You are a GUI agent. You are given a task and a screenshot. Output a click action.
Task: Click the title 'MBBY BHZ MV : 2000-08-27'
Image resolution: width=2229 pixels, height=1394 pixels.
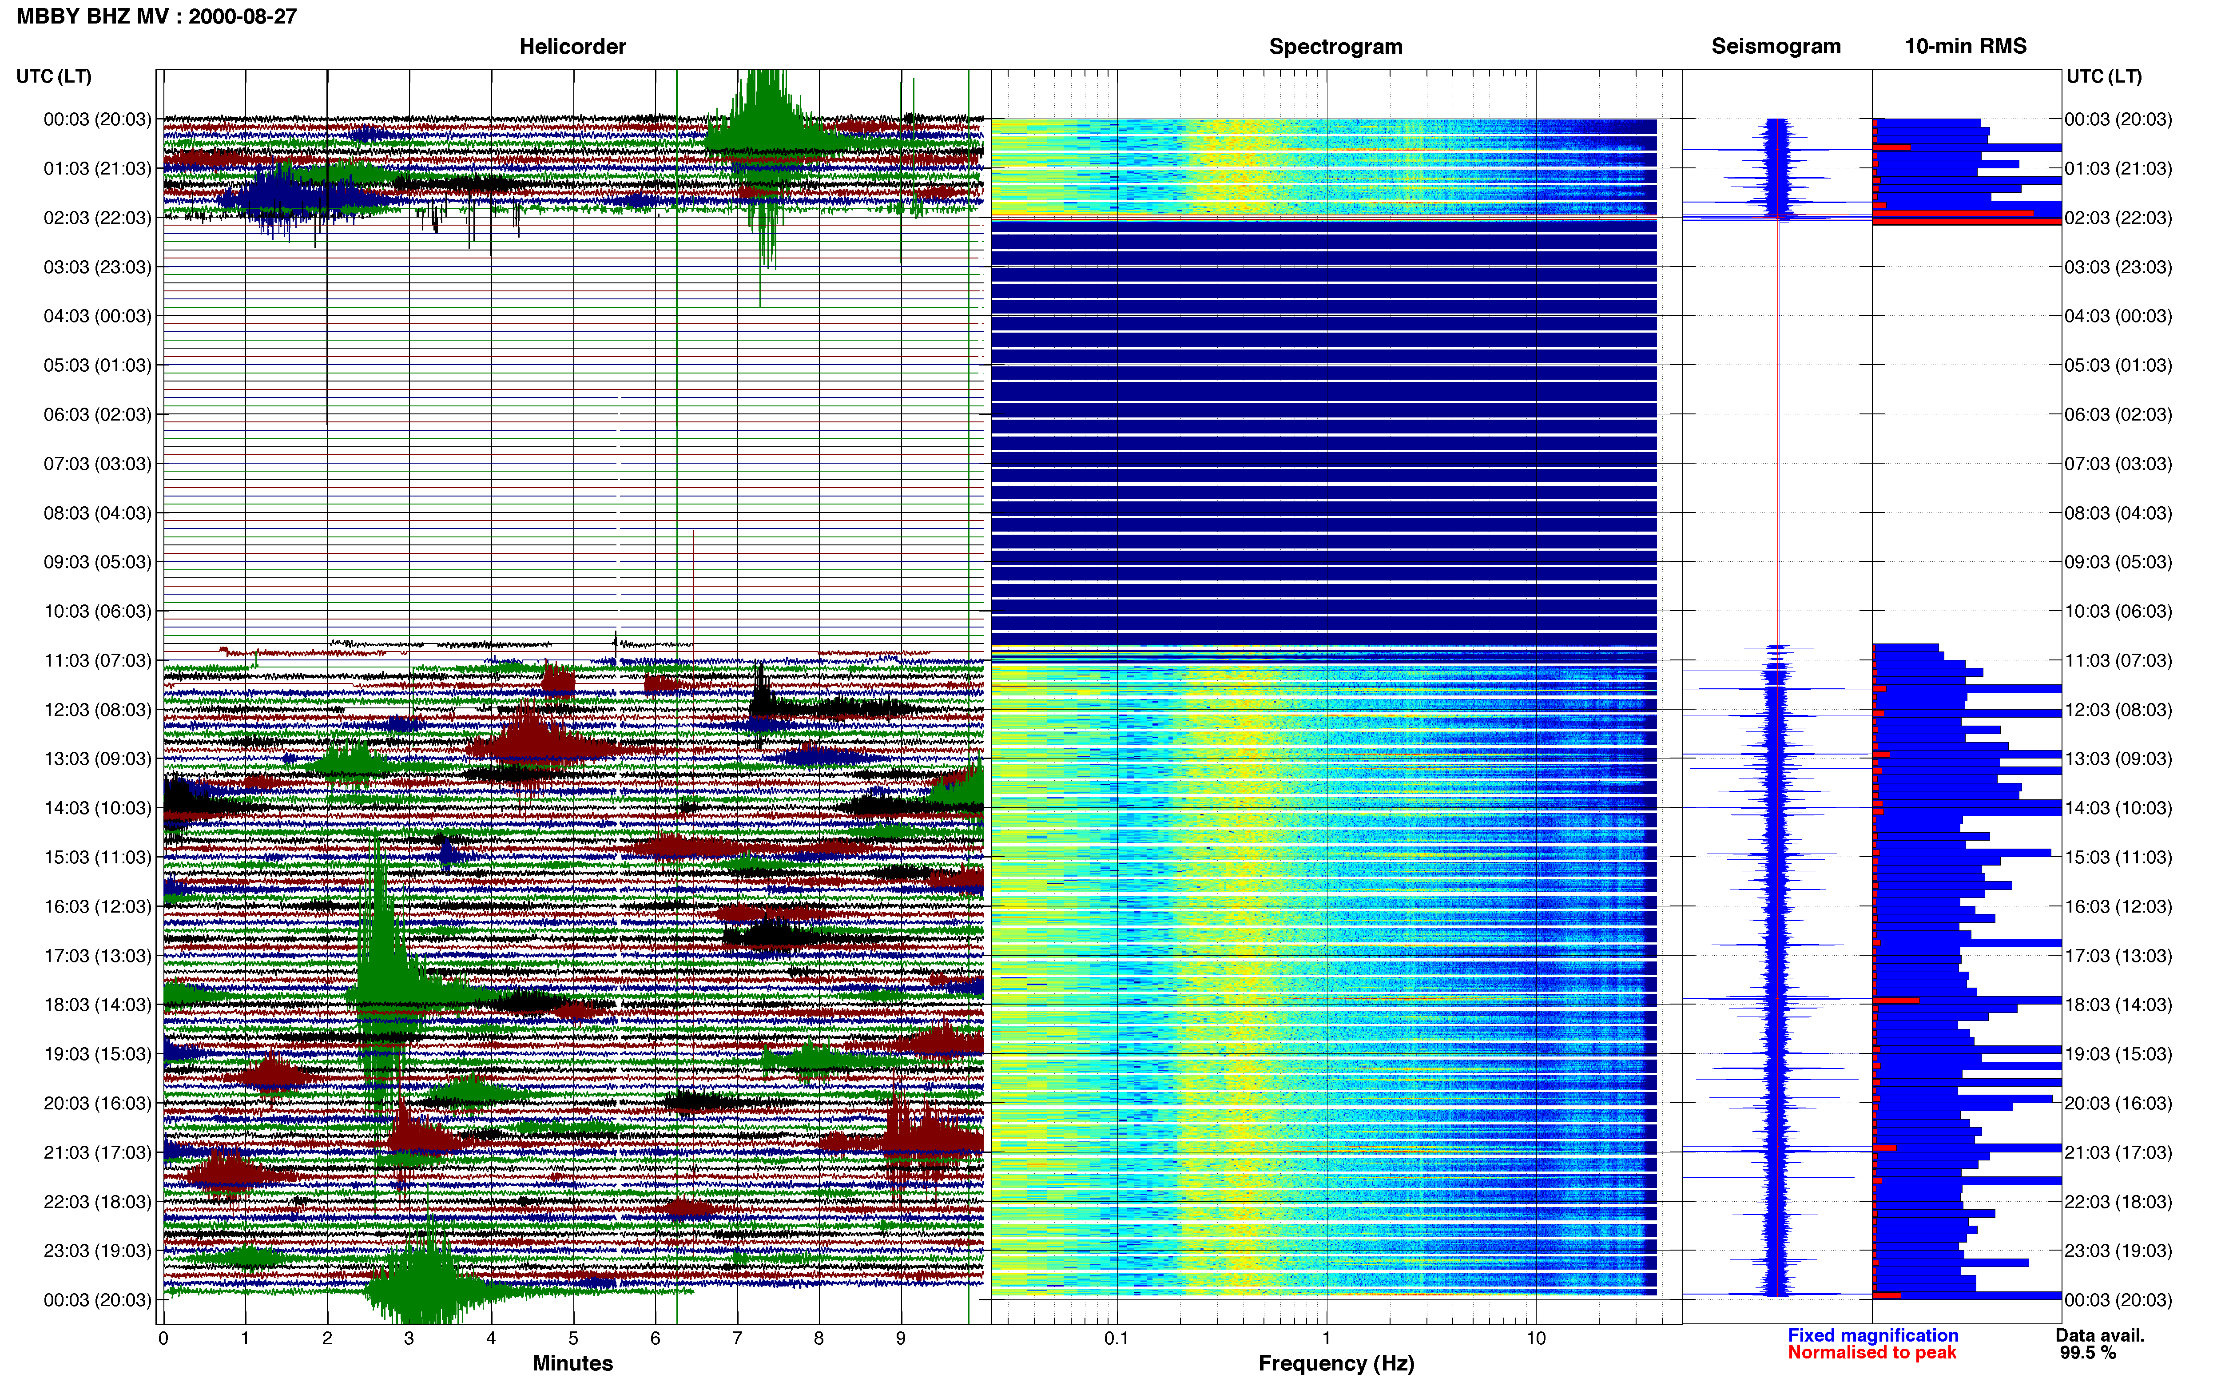157,16
